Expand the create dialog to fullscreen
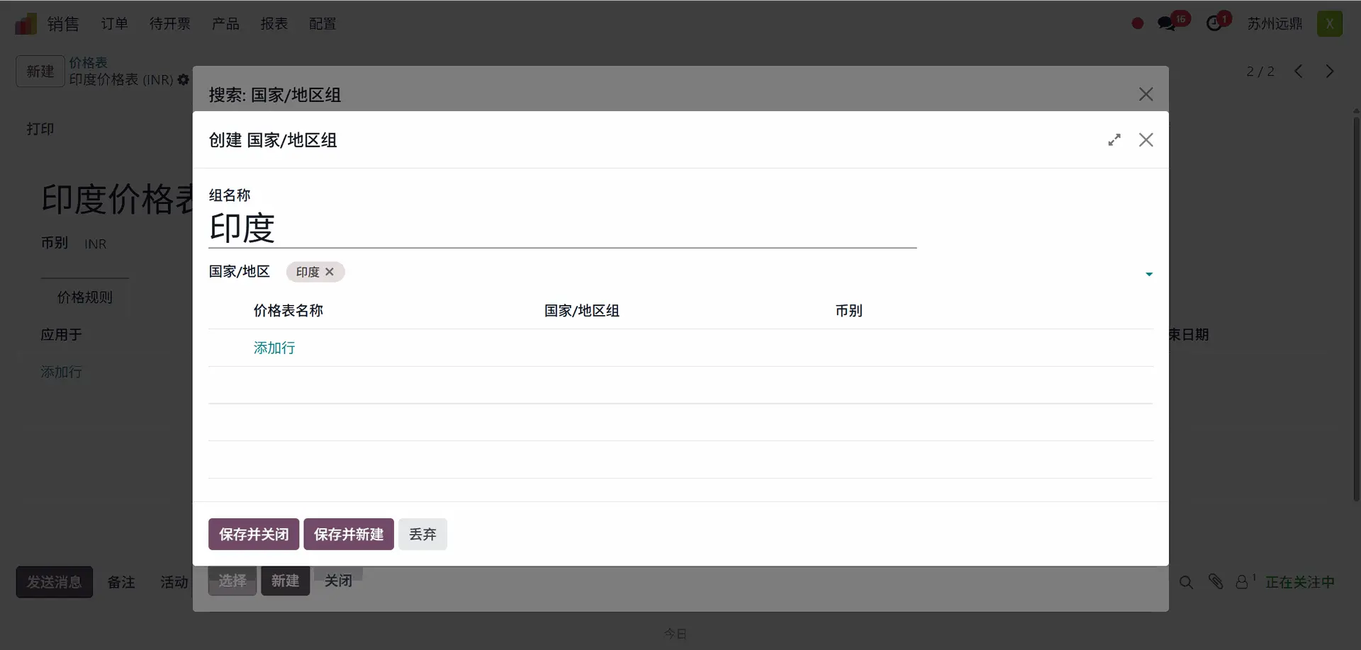The image size is (1361, 650). (1114, 140)
